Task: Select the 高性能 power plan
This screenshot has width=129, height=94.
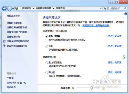Action: click(47, 73)
